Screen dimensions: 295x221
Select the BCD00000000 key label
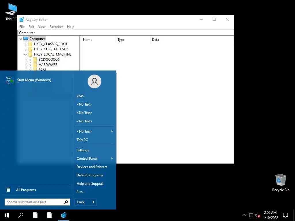(x=49, y=60)
